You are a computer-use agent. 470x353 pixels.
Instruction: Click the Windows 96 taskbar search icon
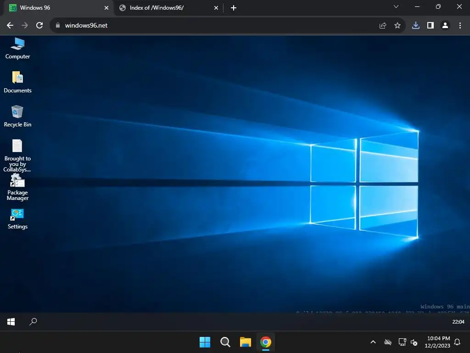tap(33, 322)
